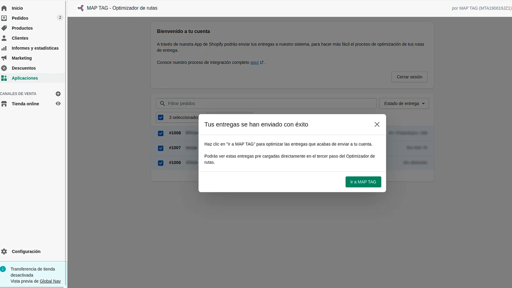
Task: Uncheck the order #1008 checkbox
Action: [161, 133]
